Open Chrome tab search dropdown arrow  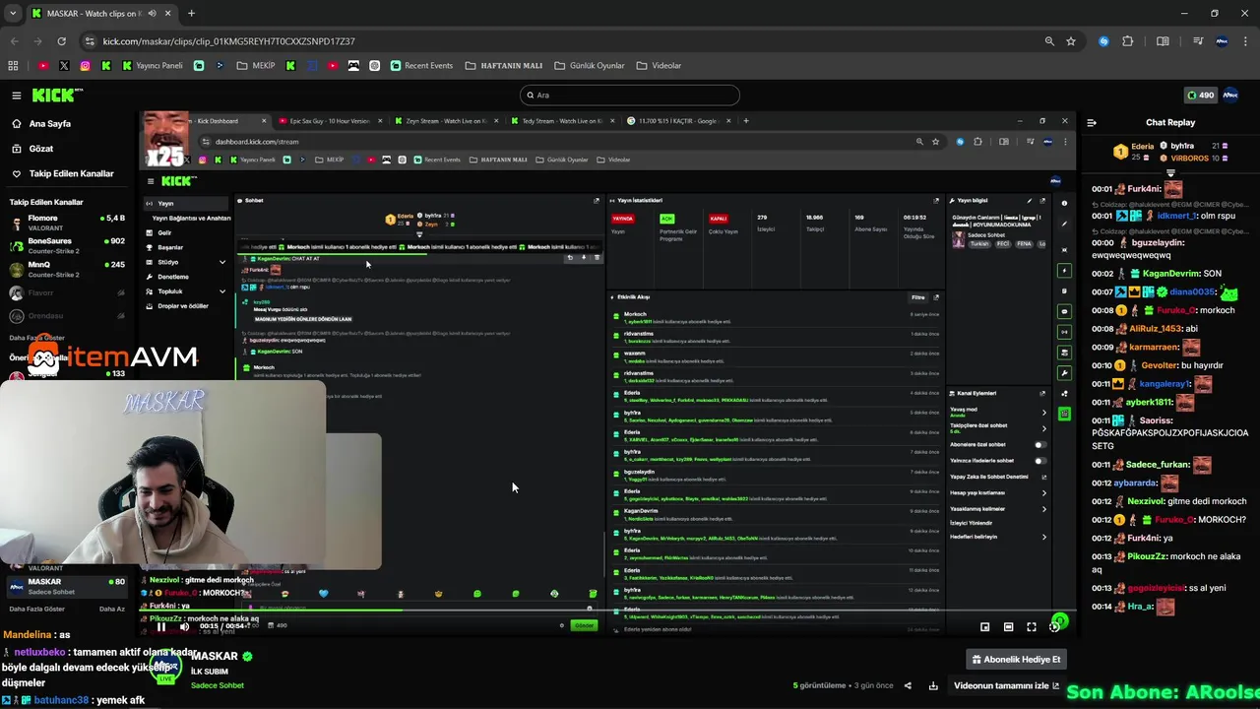13,14
